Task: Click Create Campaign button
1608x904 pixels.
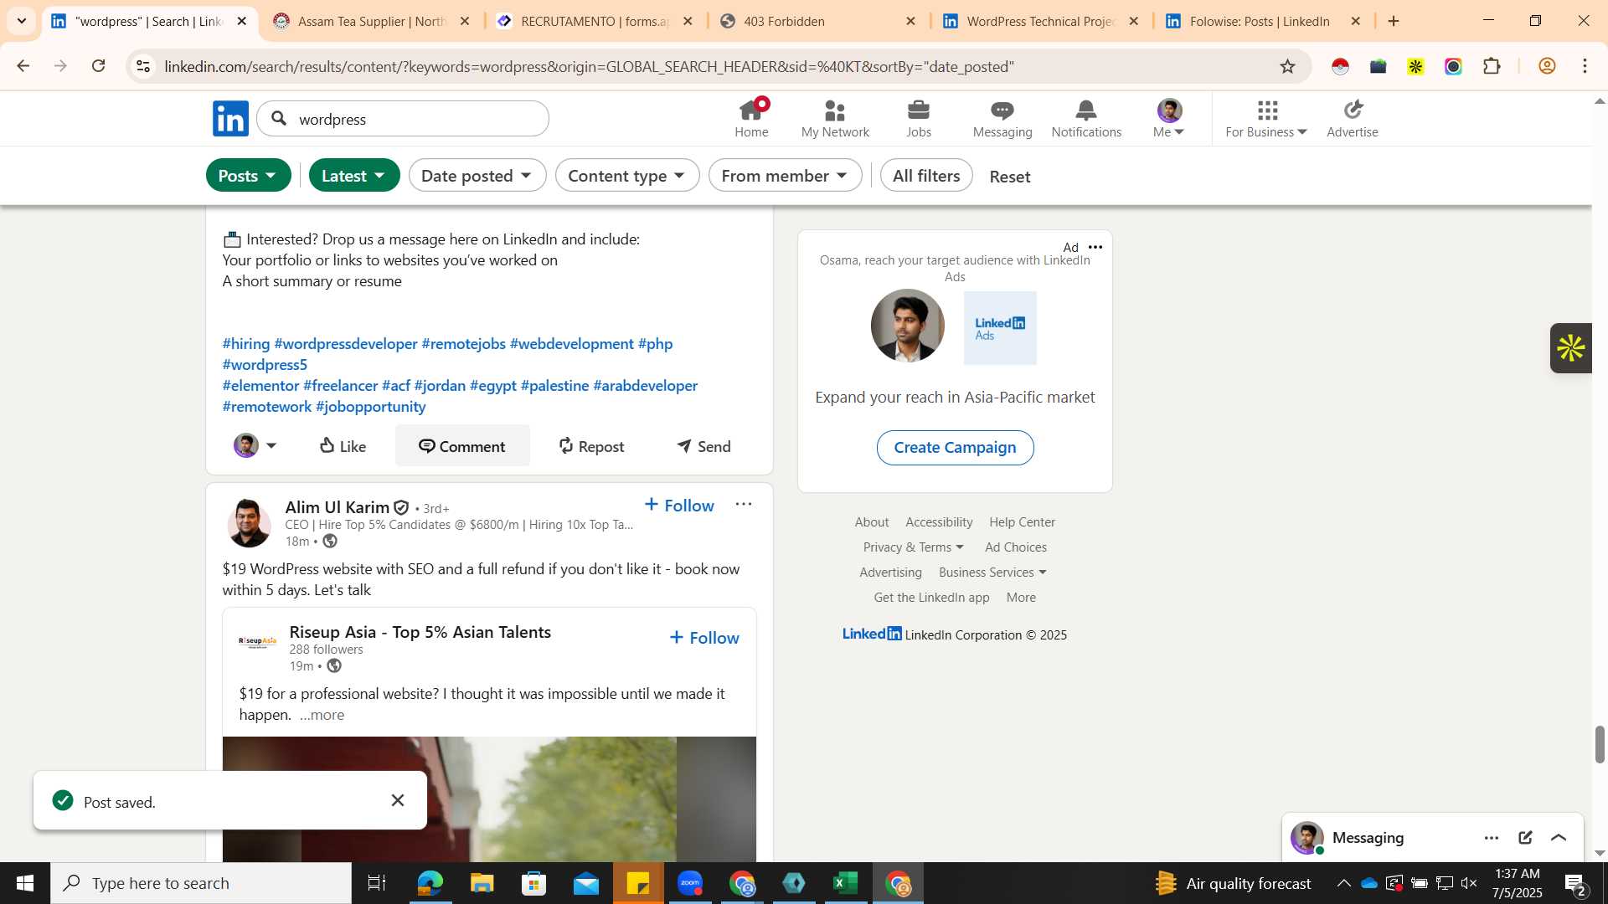Action: (955, 448)
